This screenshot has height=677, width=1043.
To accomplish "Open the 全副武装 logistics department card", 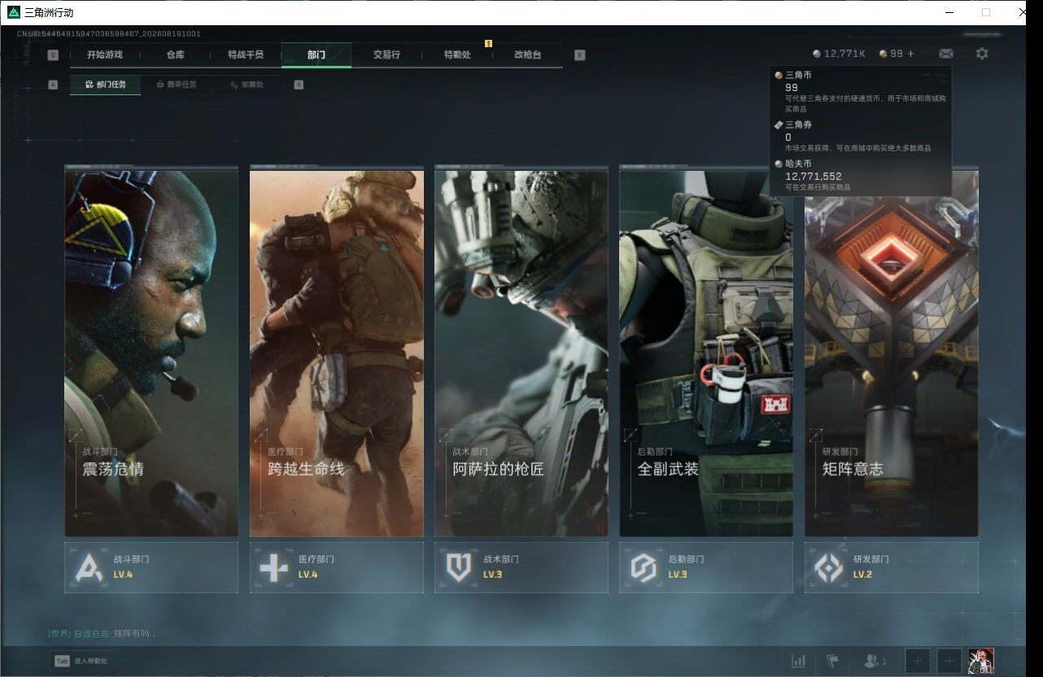I will point(706,353).
